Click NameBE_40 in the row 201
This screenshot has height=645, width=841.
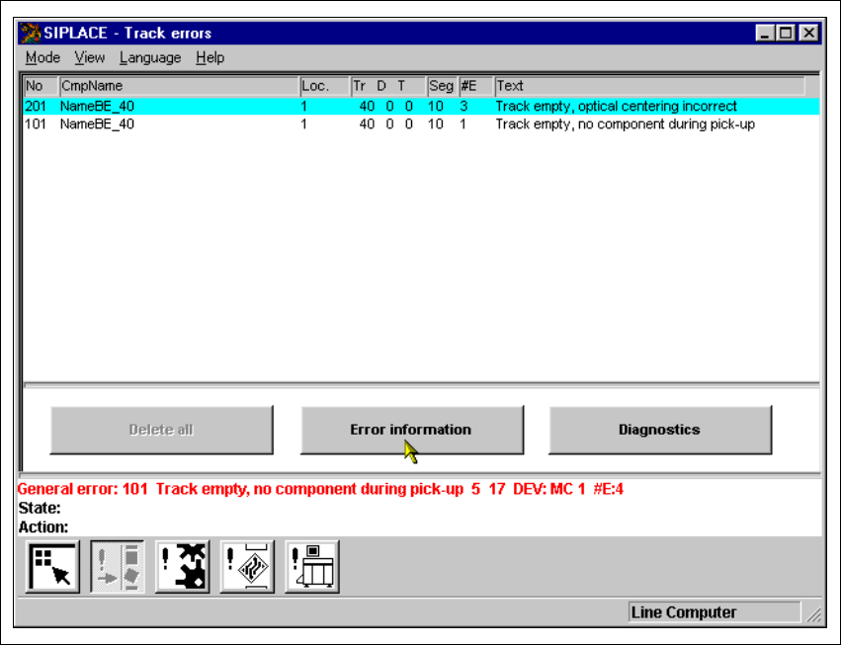pos(97,106)
